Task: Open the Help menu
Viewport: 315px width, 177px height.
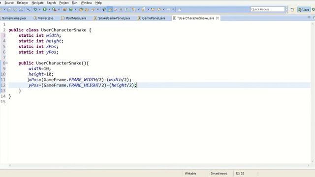Action: [x=98, y=3]
